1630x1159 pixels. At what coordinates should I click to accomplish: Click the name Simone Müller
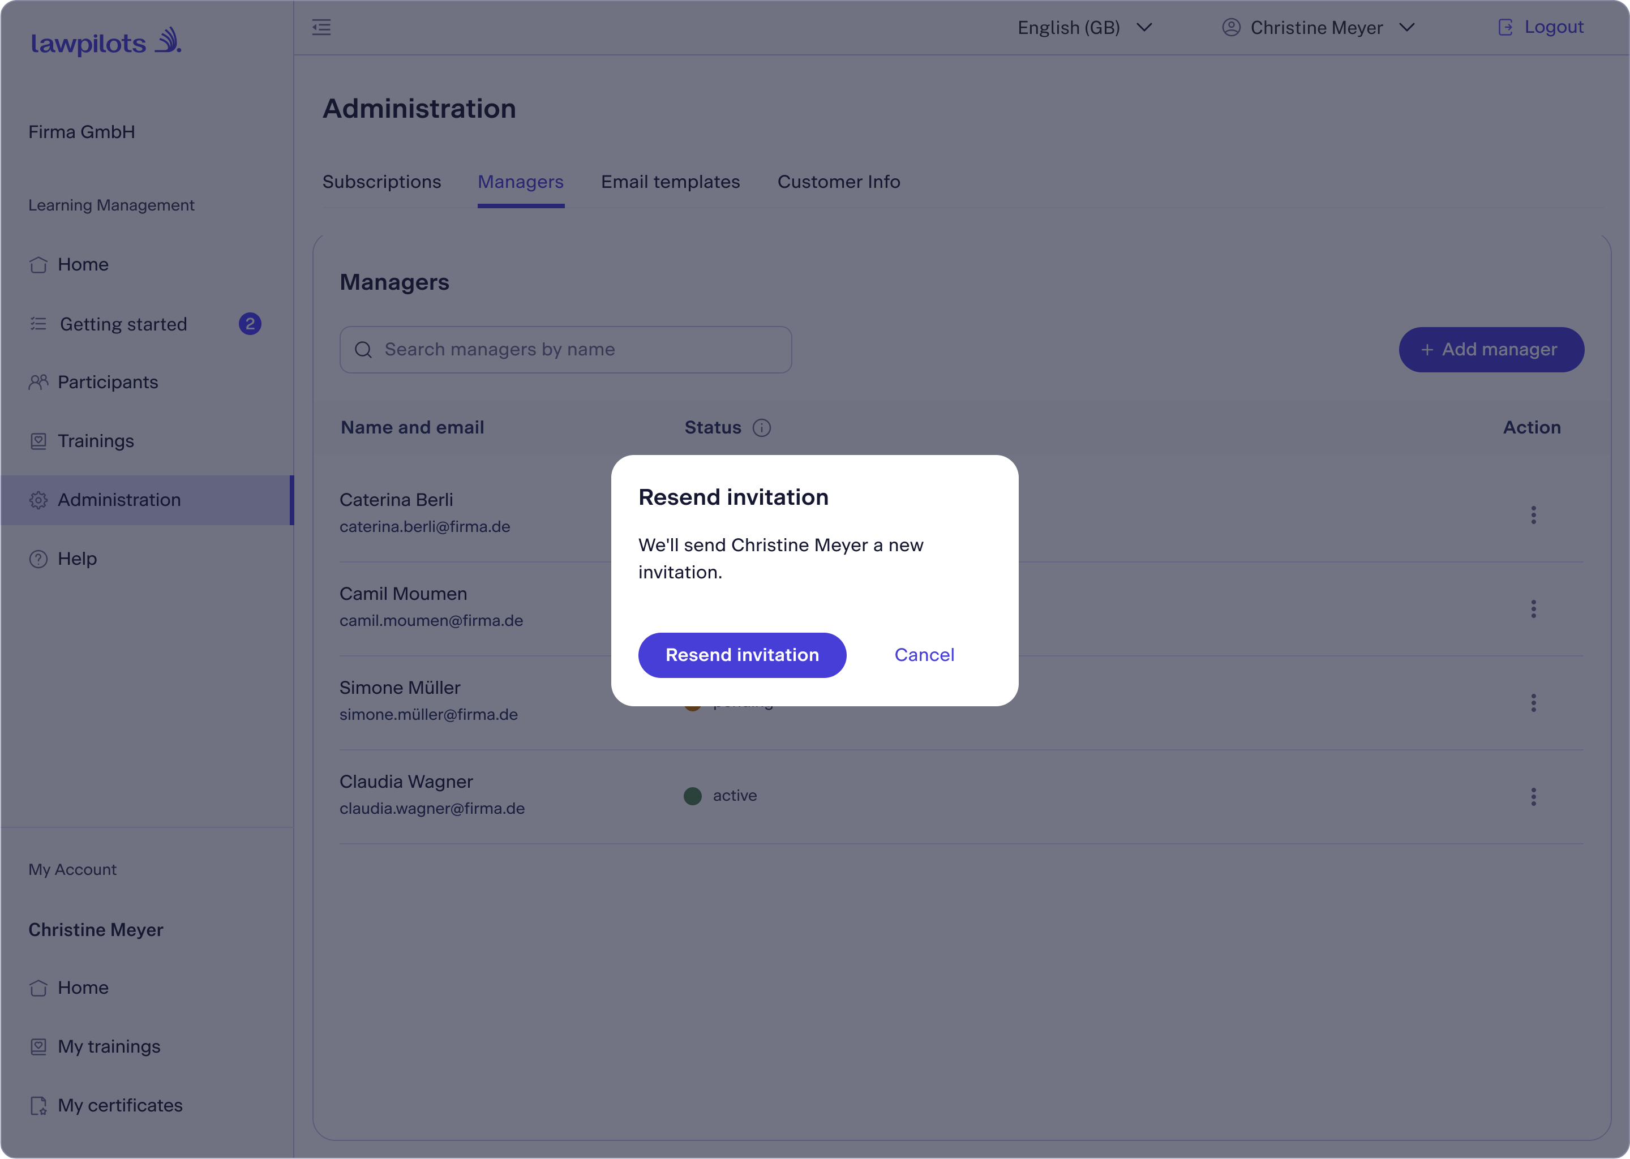click(400, 688)
